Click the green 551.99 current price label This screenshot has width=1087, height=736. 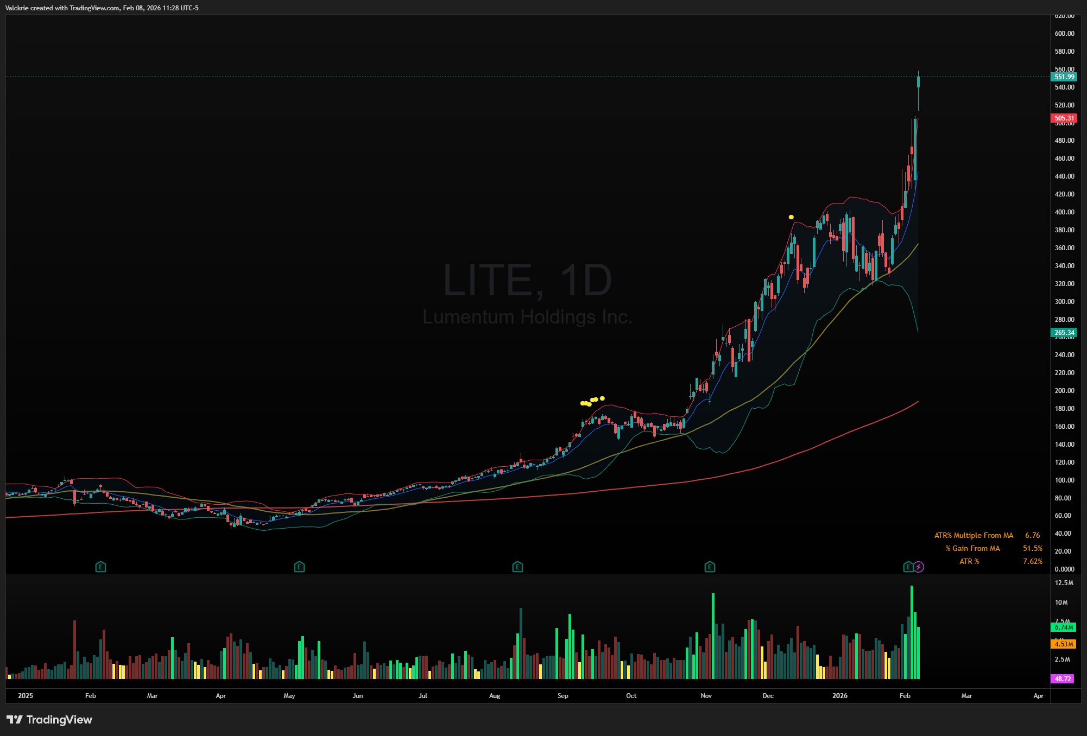click(x=1064, y=77)
